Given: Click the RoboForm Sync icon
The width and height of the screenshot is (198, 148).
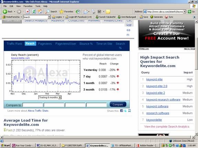Looking at the screenshot, I should [166, 17].
